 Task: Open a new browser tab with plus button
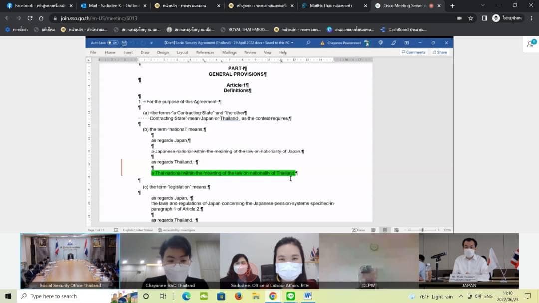point(452,6)
